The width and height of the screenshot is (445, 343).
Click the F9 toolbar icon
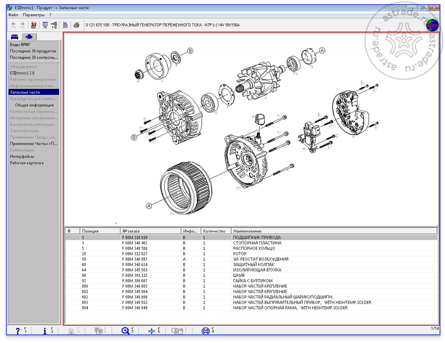45,24
